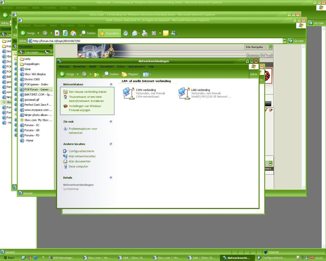The image size is (326, 261).
Task: Open the Beeld menu in Netwerkverbindingen
Action: [x=93, y=67]
